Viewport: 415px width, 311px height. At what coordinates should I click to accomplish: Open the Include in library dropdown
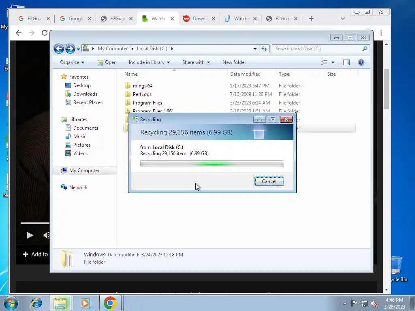pos(149,62)
